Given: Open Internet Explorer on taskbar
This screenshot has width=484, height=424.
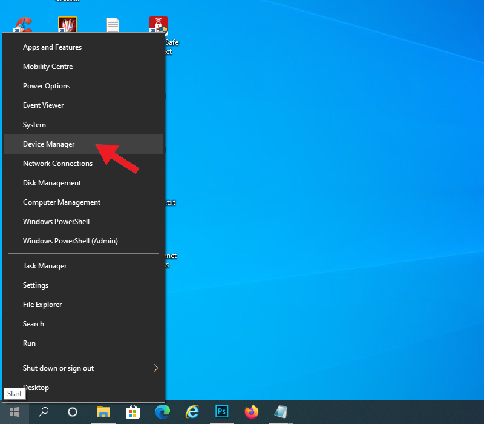Looking at the screenshot, I should 192,412.
